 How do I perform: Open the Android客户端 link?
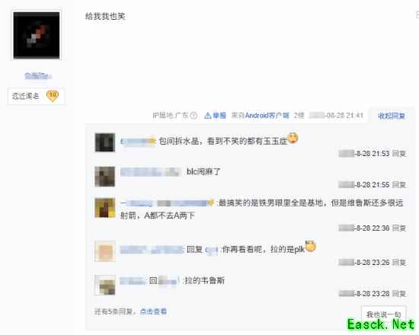(x=267, y=116)
